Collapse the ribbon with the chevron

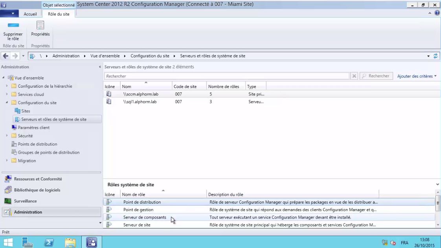click(430, 13)
